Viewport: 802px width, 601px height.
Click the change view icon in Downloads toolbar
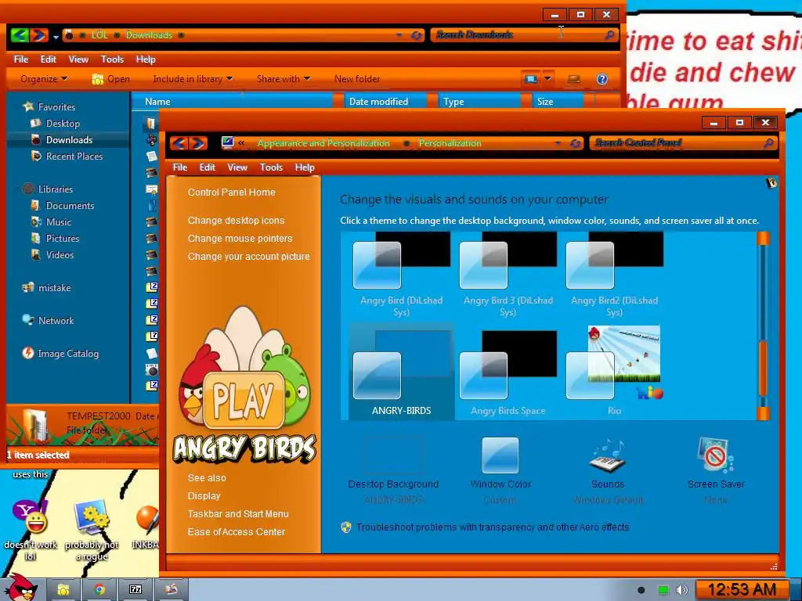coord(531,79)
